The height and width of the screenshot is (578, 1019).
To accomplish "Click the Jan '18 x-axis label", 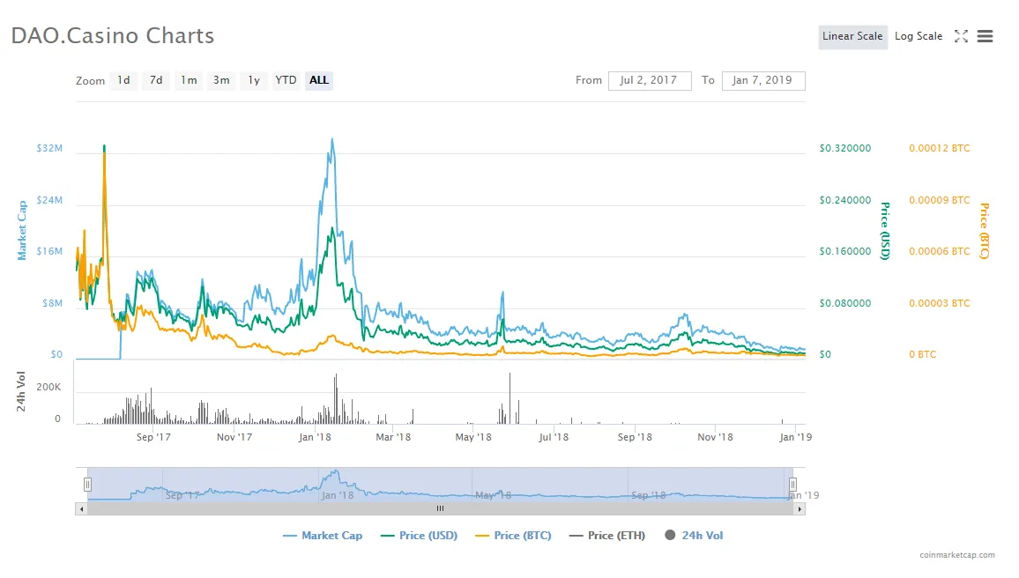I will pos(315,437).
